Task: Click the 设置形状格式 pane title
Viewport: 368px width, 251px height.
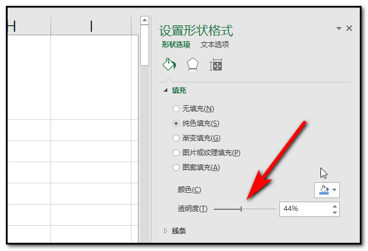Action: tap(196, 31)
